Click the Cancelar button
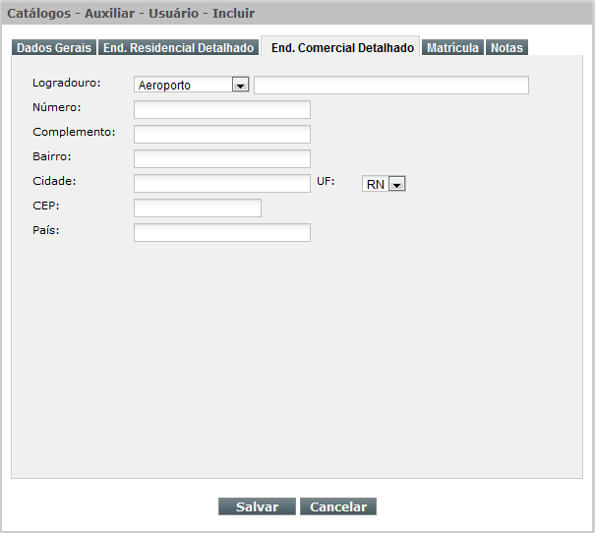This screenshot has width=595, height=533. click(x=338, y=506)
